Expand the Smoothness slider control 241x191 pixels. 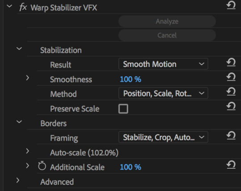28,78
